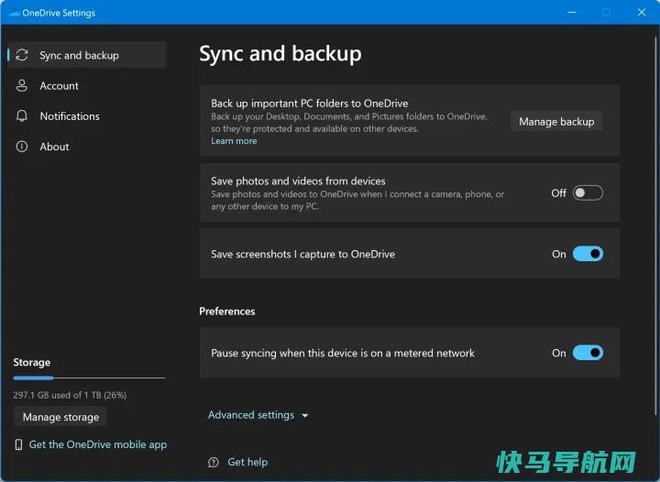660x482 pixels.
Task: Click the Get help link
Action: click(247, 462)
